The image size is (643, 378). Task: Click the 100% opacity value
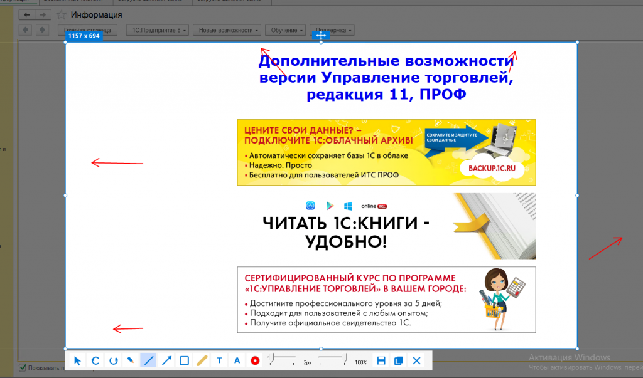pyautogui.click(x=360, y=362)
